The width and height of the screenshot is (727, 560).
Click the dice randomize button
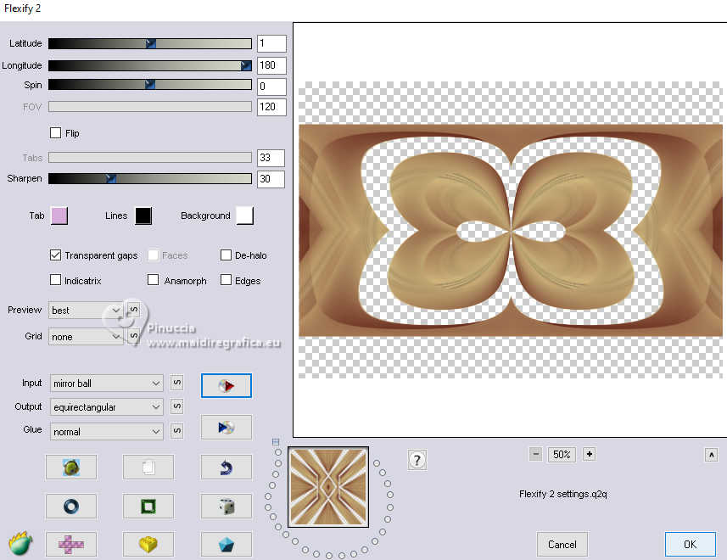226,507
